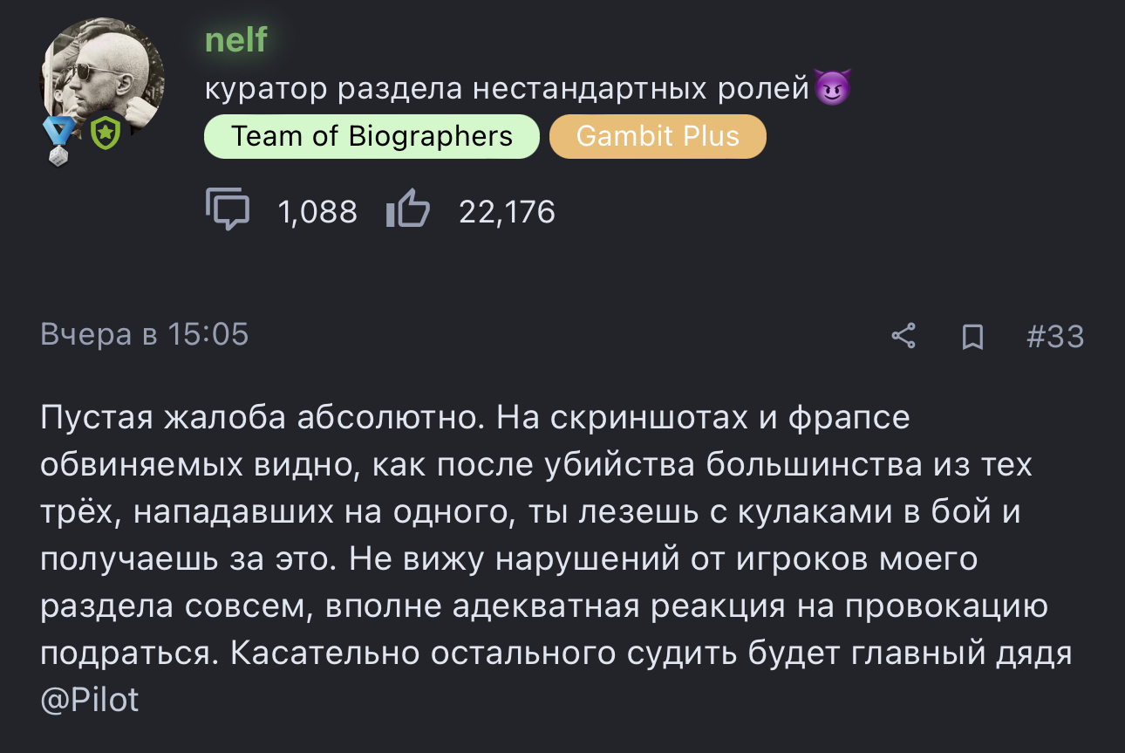Click the 1,088 message count
This screenshot has width=1125, height=753.
[317, 212]
